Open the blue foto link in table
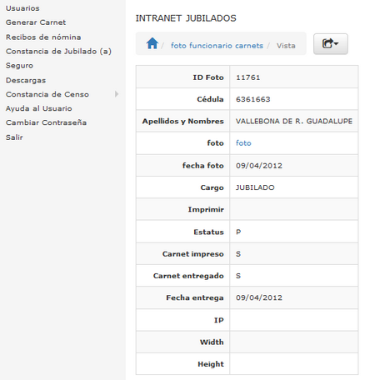 tap(243, 143)
